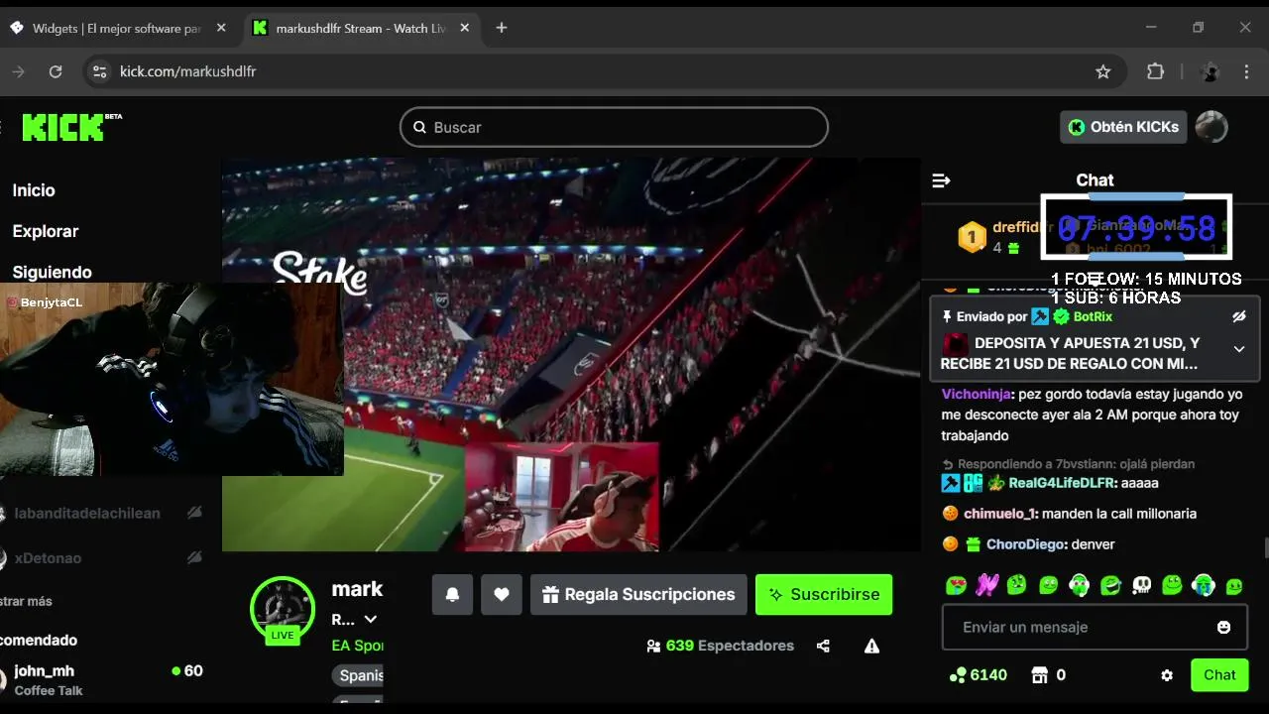This screenshot has height=714, width=1269.
Task: Toggle stream notifications bell
Action: click(x=452, y=595)
